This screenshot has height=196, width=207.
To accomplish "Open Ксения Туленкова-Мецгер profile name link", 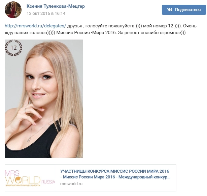I will coord(56,6).
